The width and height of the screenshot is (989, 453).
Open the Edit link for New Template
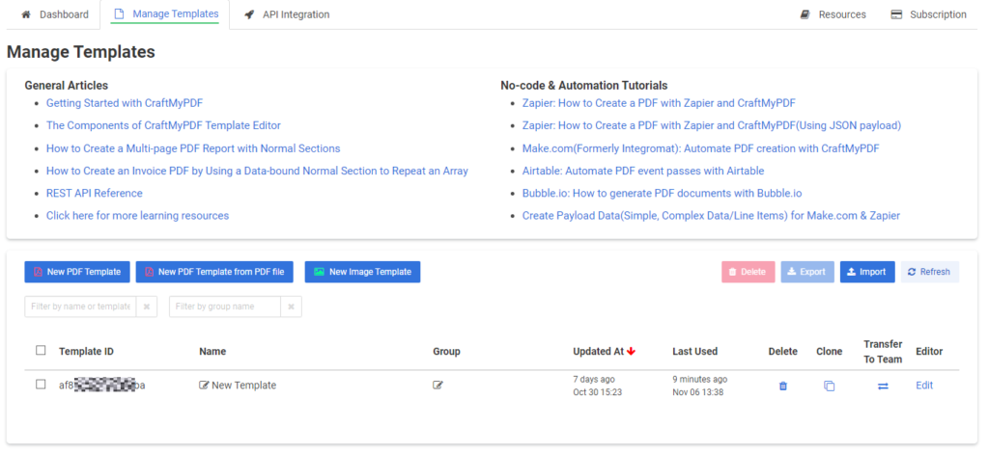[x=924, y=386]
